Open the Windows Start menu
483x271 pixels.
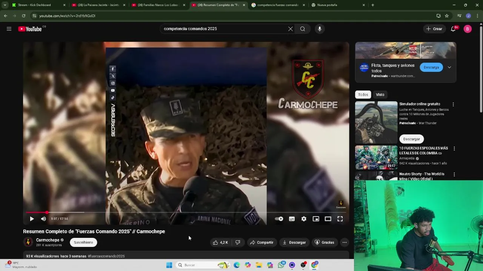169,265
